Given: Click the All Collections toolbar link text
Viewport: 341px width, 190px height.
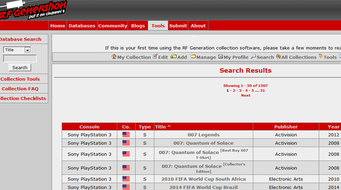Looking at the screenshot, I should click(x=299, y=57).
